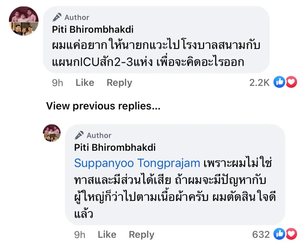This screenshot has width=306, height=243.
Task: View the 2.2K reactions count
Action: (x=259, y=83)
